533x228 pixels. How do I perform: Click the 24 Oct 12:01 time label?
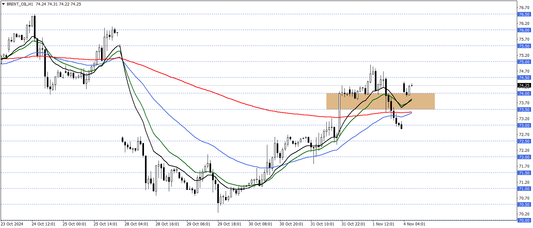pos(43,224)
